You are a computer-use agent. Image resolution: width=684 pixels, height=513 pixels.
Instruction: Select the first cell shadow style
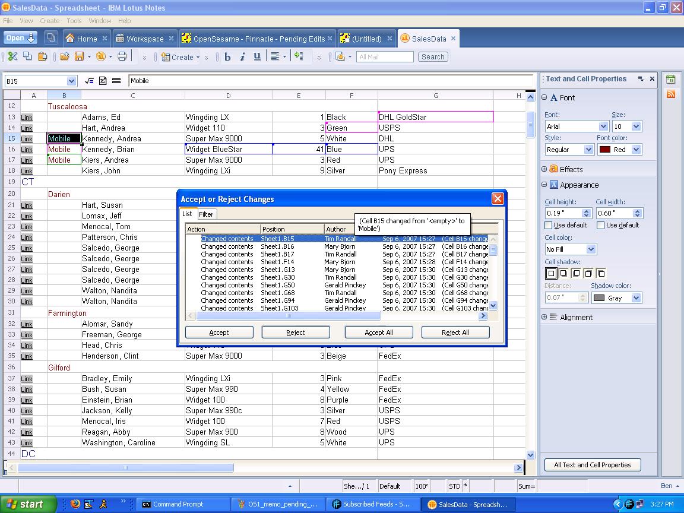click(x=551, y=274)
